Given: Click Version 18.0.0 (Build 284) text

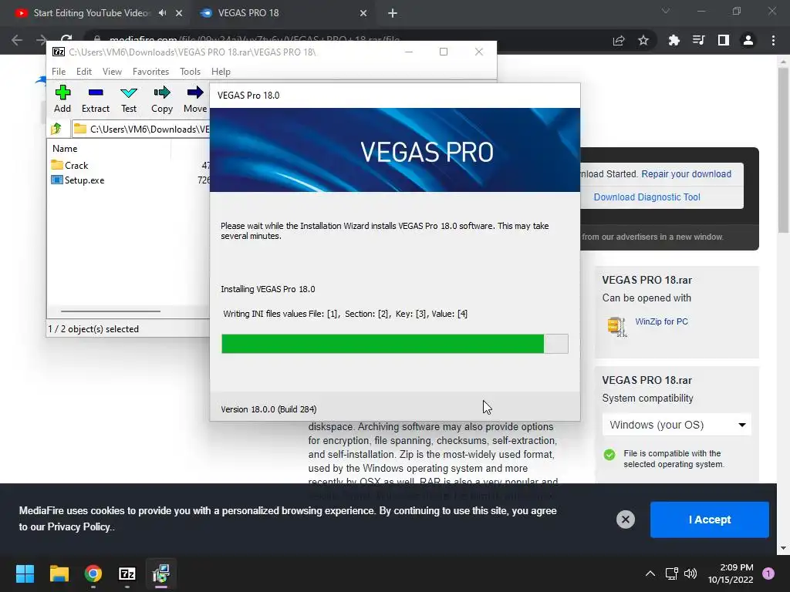Looking at the screenshot, I should click(268, 409).
